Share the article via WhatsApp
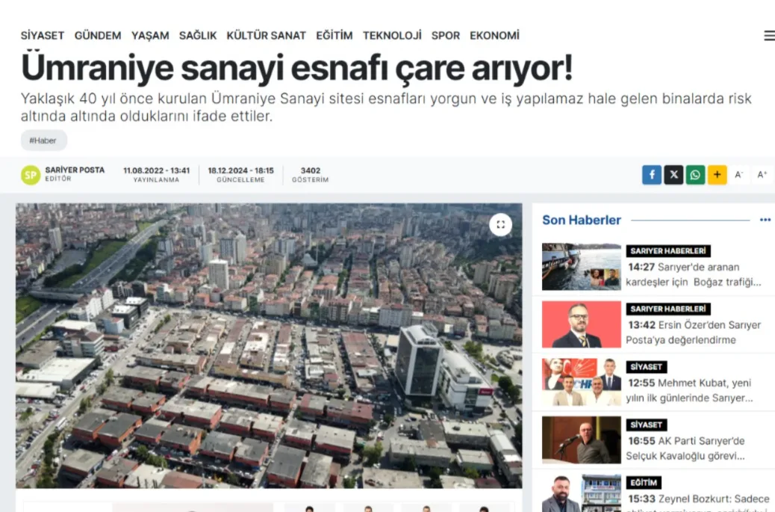Image resolution: width=775 pixels, height=512 pixels. 695,174
